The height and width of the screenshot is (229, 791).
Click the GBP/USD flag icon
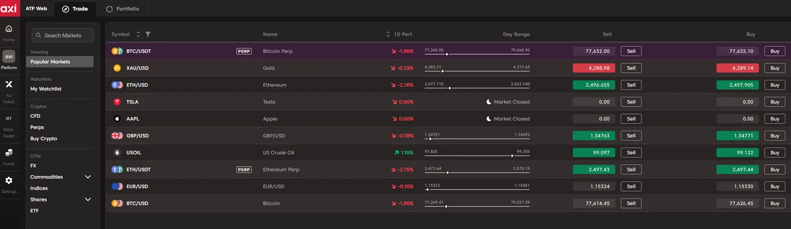tap(117, 135)
